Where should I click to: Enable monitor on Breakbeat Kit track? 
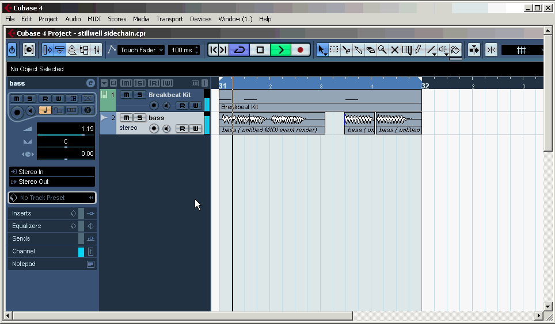click(x=166, y=106)
